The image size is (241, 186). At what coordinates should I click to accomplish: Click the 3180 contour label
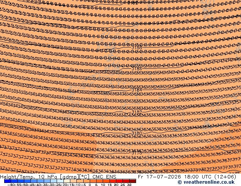pos(137,133)
